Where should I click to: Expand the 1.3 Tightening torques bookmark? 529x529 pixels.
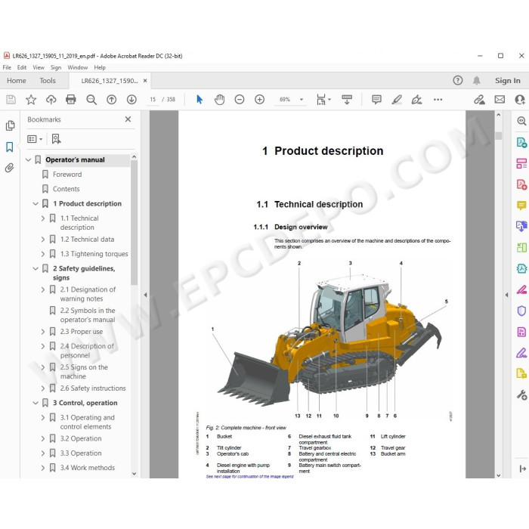[43, 254]
